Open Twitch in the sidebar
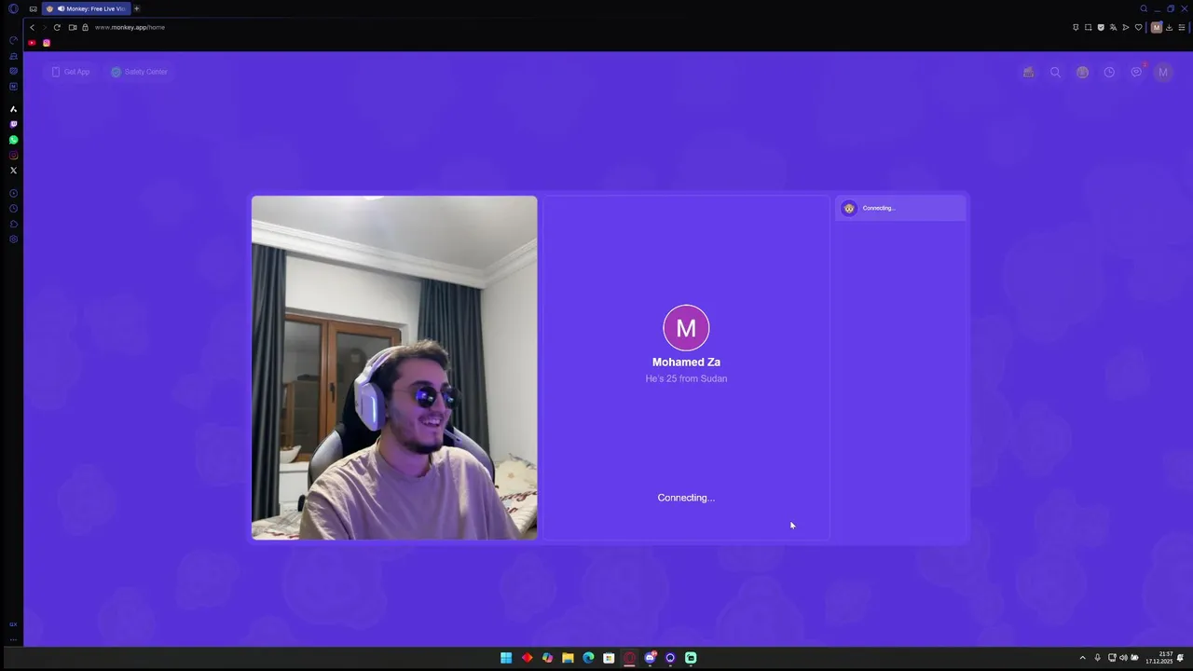The width and height of the screenshot is (1193, 671). click(x=13, y=124)
